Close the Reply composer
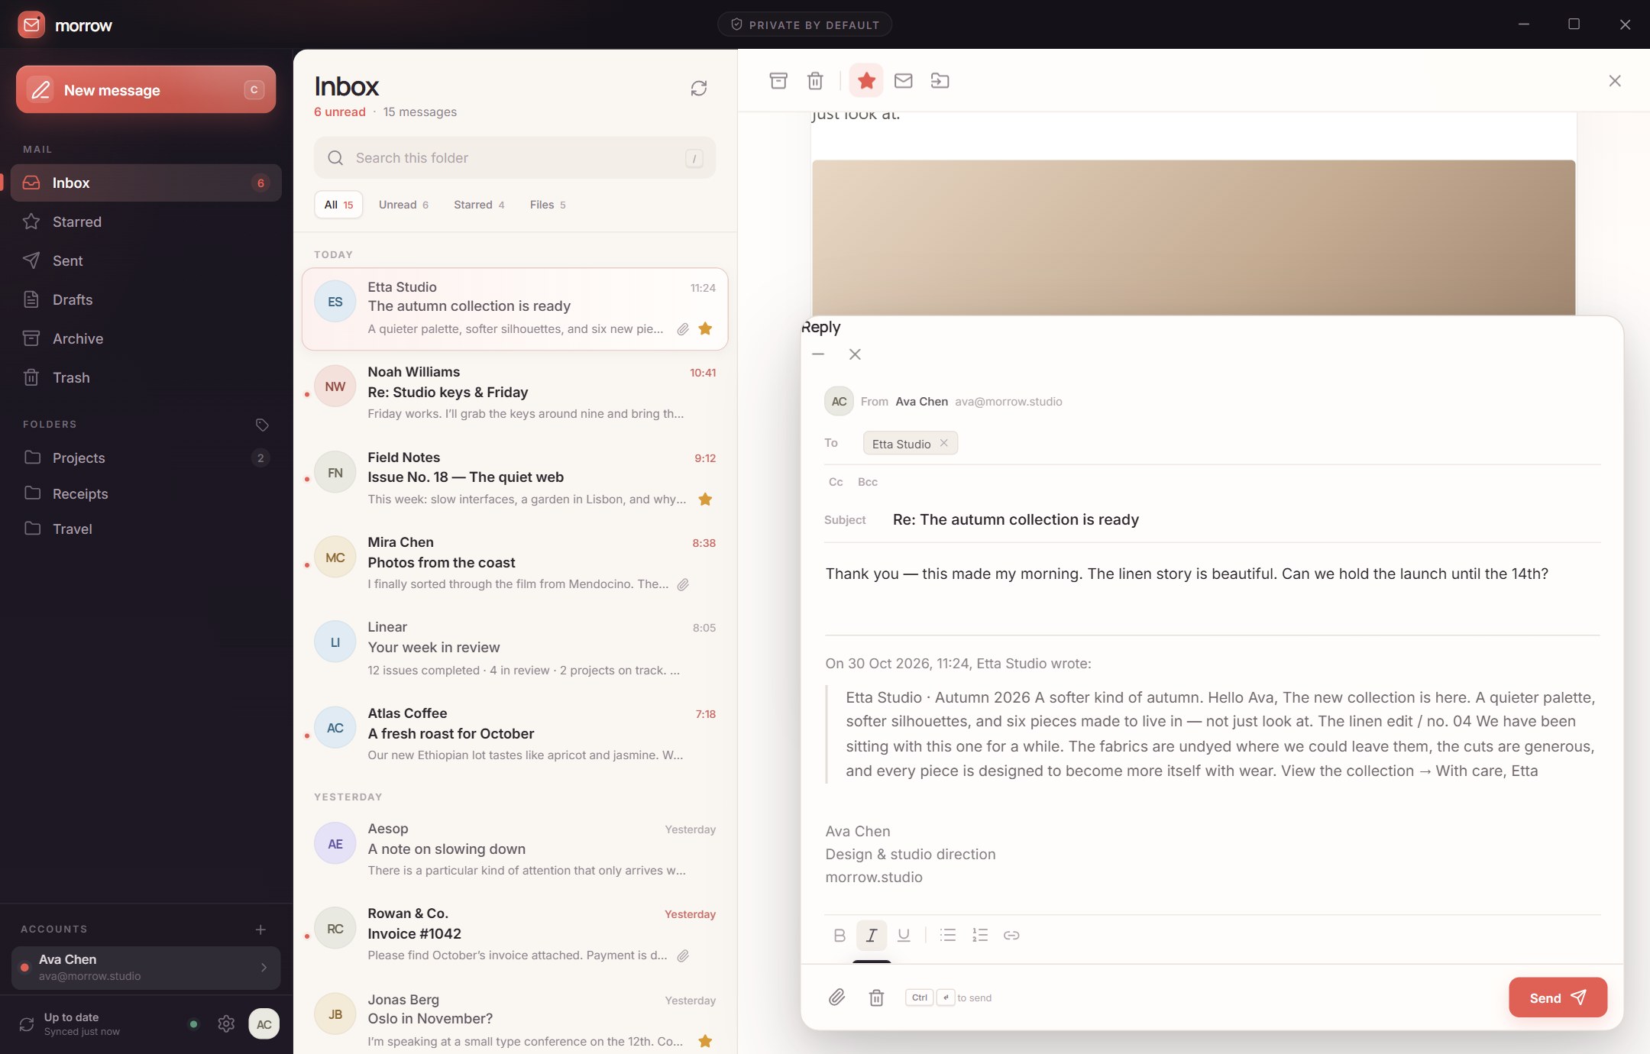The height and width of the screenshot is (1054, 1650). pos(855,354)
